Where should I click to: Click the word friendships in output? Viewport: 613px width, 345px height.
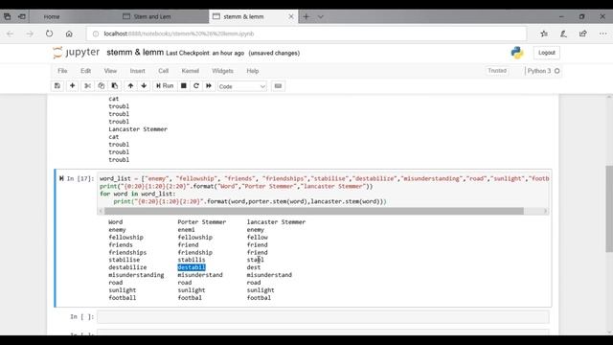[127, 252]
